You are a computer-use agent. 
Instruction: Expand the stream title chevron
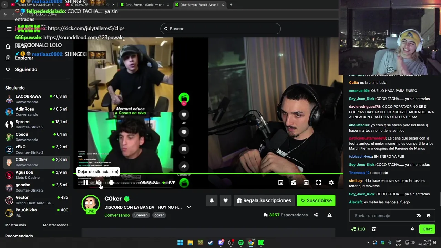pyautogui.click(x=189, y=207)
